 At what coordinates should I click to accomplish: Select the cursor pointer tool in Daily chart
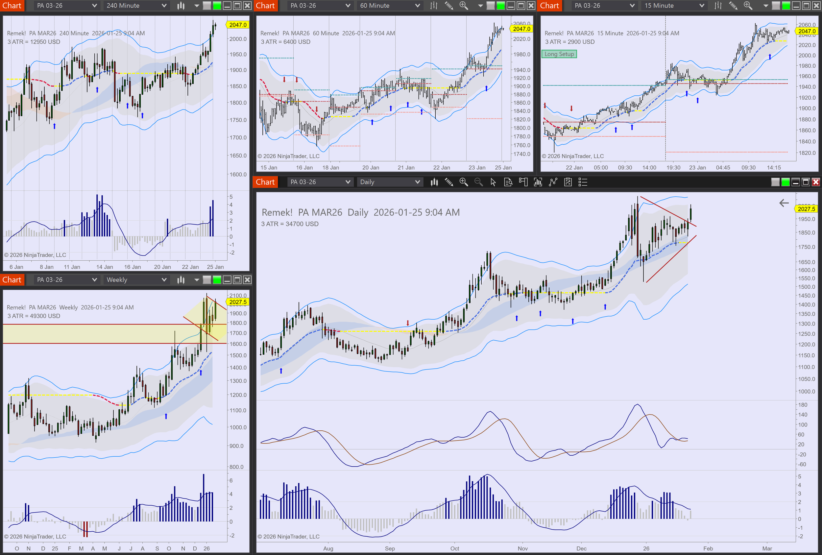[x=493, y=182]
